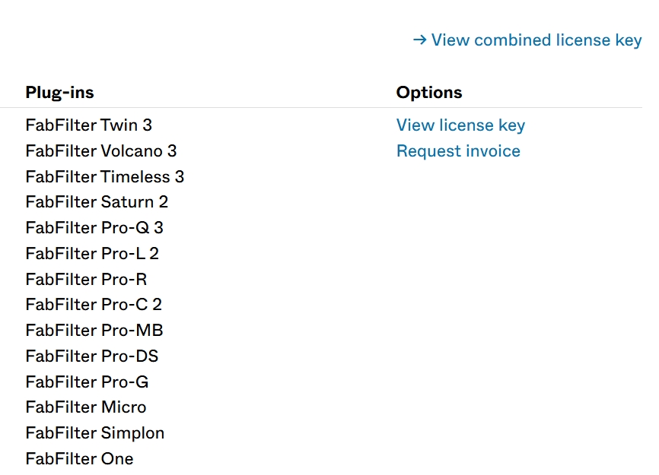Click on FabFilter Simplon
The image size is (659, 475).
[95, 433]
